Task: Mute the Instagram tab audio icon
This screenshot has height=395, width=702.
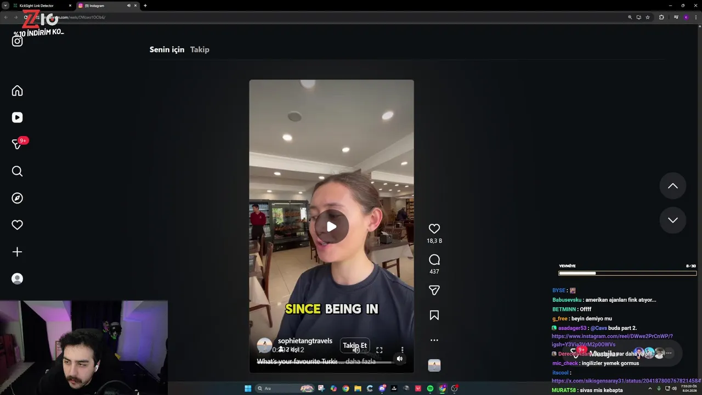Action: (x=128, y=5)
